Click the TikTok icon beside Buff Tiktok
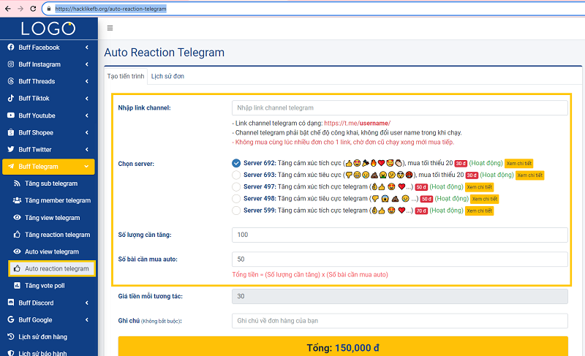The height and width of the screenshot is (356, 585). pyautogui.click(x=11, y=98)
